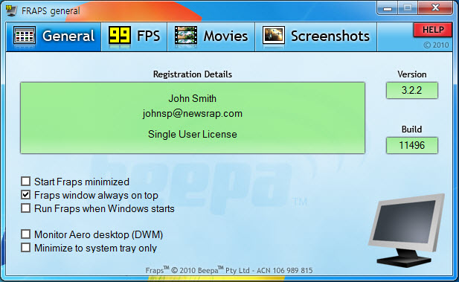Minimize the FRAPS window
This screenshot has width=459, height=282.
click(388, 8)
